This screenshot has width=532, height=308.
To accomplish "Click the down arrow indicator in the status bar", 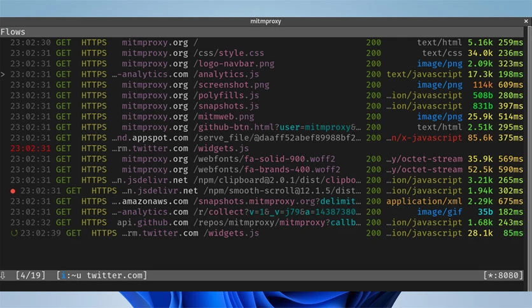I will tap(3, 275).
